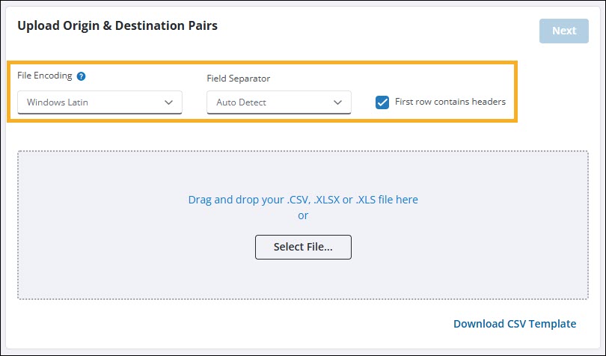This screenshot has width=606, height=356.
Task: Click the 'Upload Origin & Destination Pairs' heading
Action: tap(117, 26)
